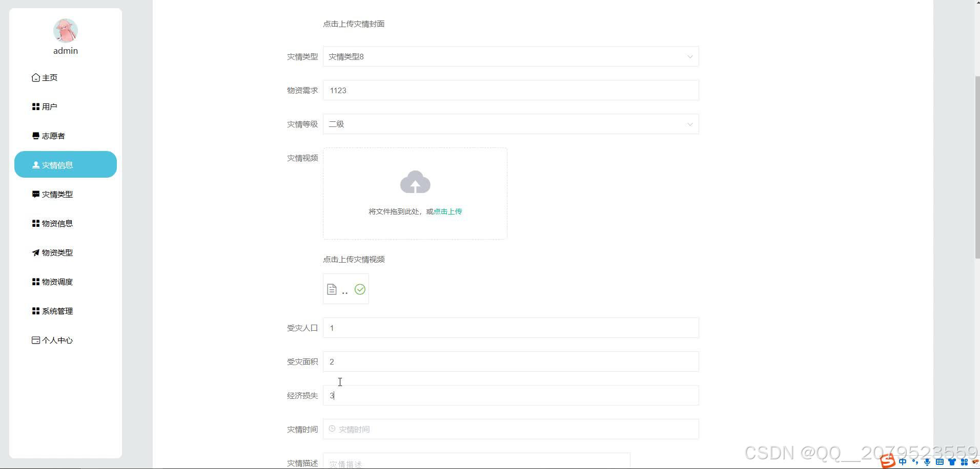Click inside the 物资需求 input field
Screen dimensions: 980x469
(x=510, y=90)
